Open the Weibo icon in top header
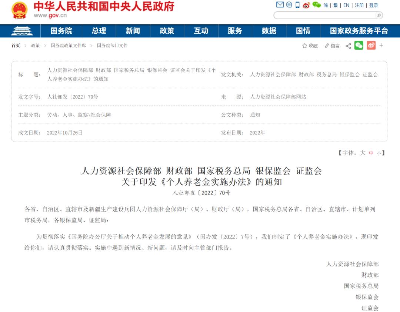Viewport: 400px width, 312px height. (x=306, y=5)
